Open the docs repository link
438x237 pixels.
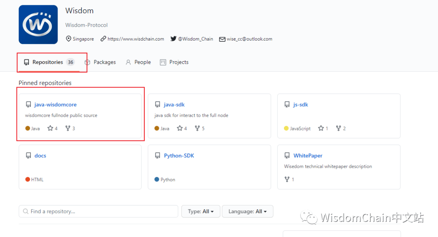[40, 156]
